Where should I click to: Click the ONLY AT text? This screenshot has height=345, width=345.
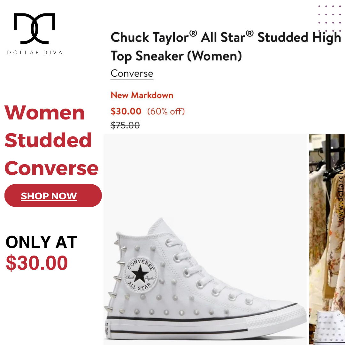coord(41,242)
